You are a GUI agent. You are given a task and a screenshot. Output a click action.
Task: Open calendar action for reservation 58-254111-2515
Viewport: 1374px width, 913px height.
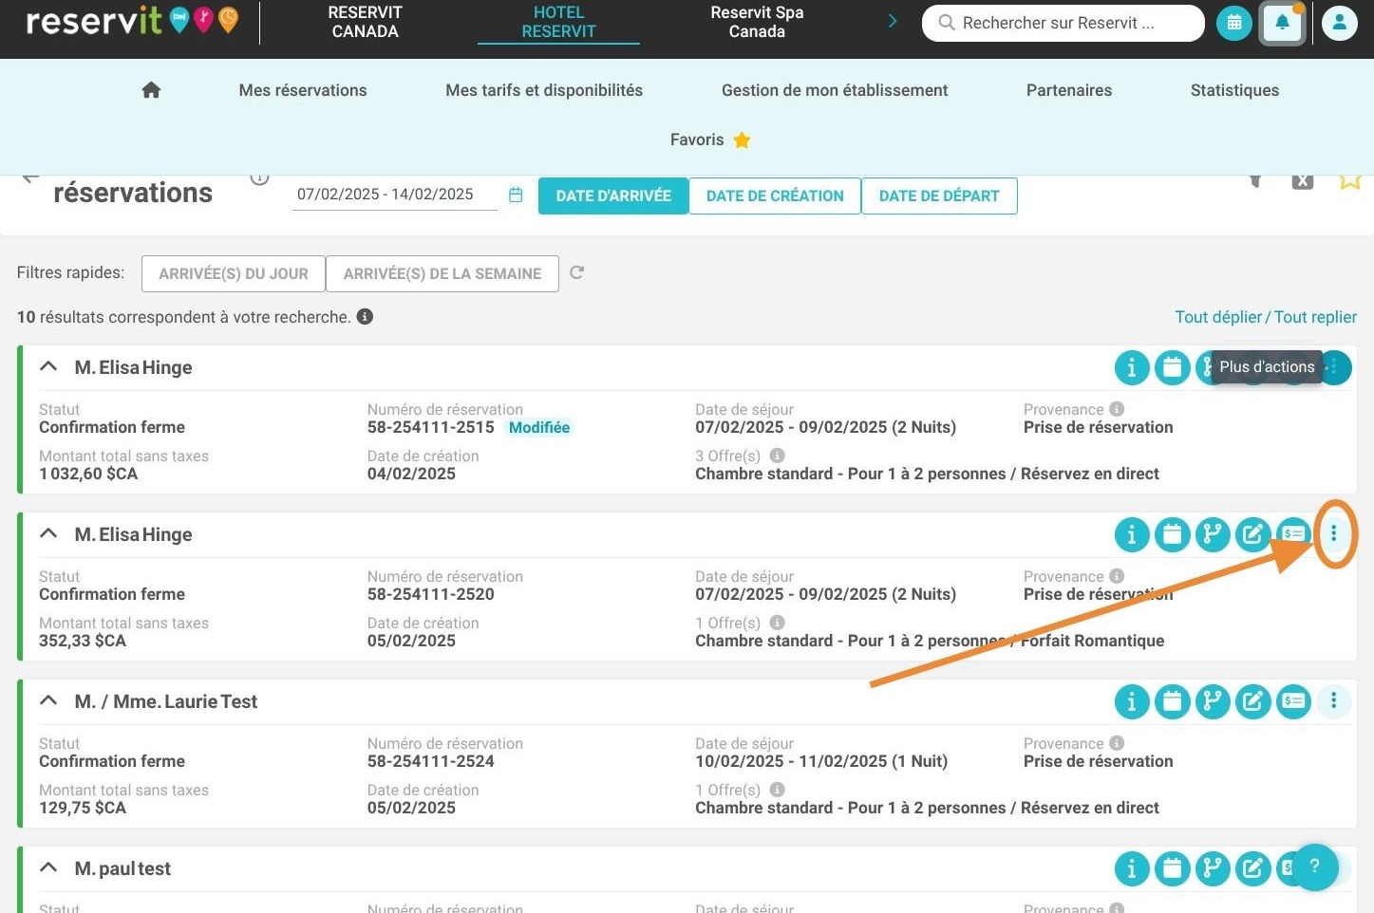coord(1173,367)
